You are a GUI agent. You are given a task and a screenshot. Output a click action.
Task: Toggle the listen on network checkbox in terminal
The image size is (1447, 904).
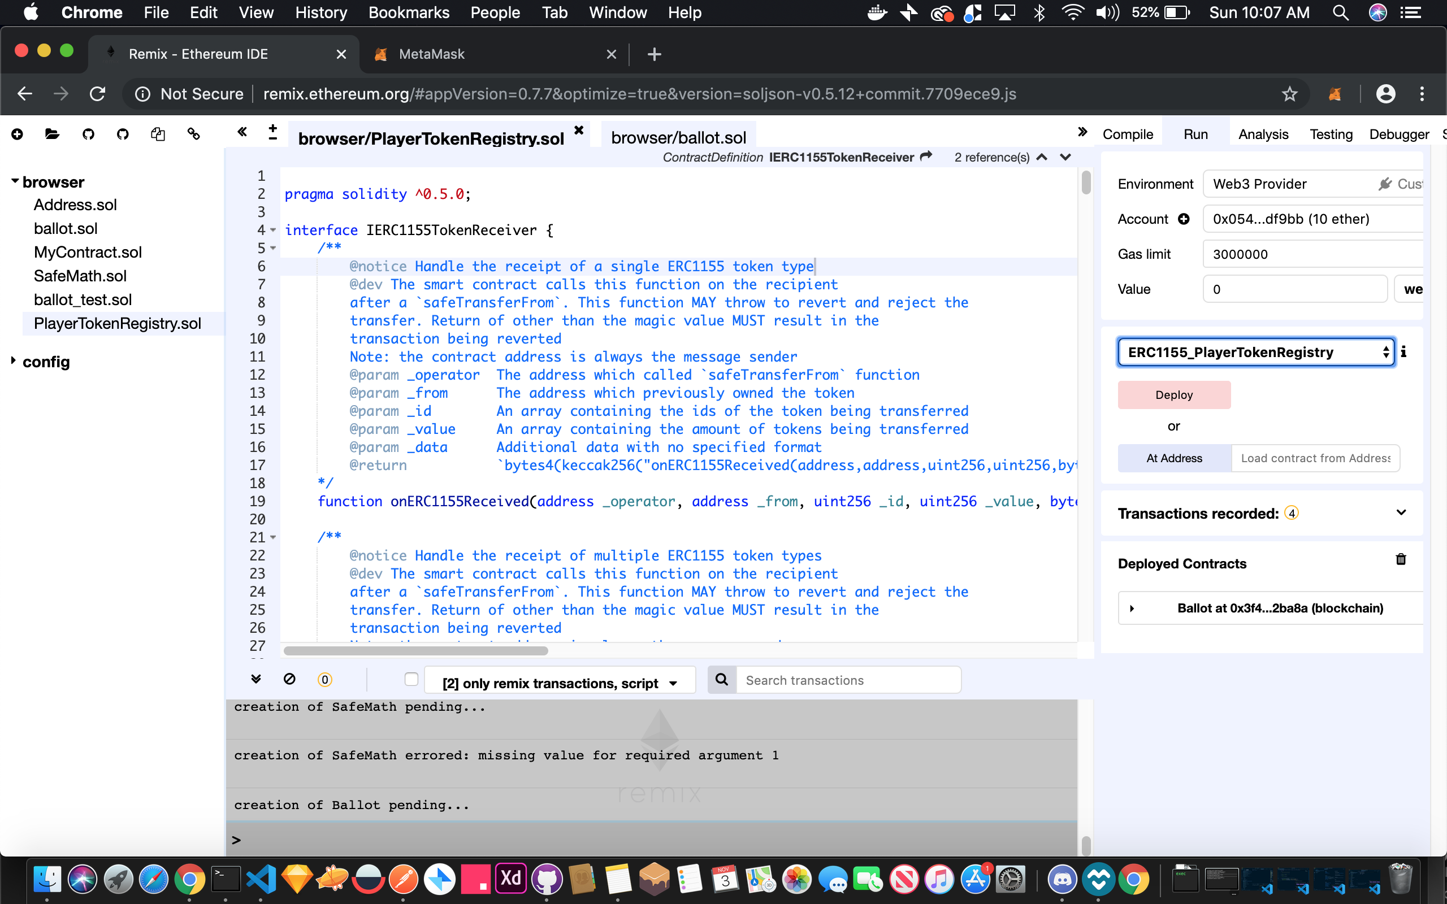click(x=411, y=679)
